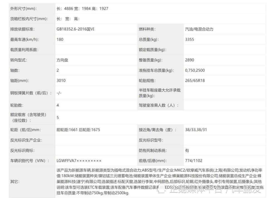Select the axle count value 2
Viewport: 267px width, 198px height.
57,70
